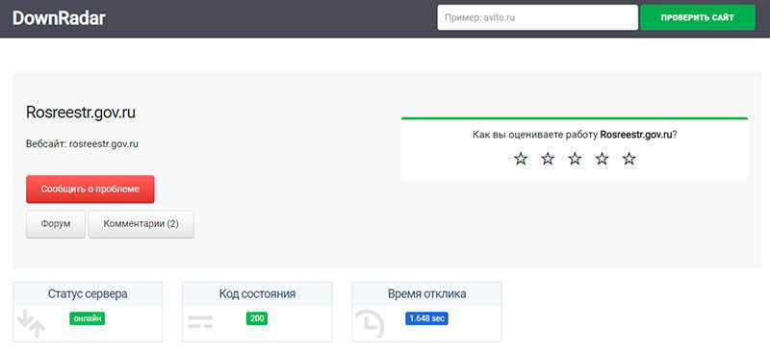This screenshot has height=354, width=770.
Task: Open the DownRadar home logo
Action: tap(59, 18)
